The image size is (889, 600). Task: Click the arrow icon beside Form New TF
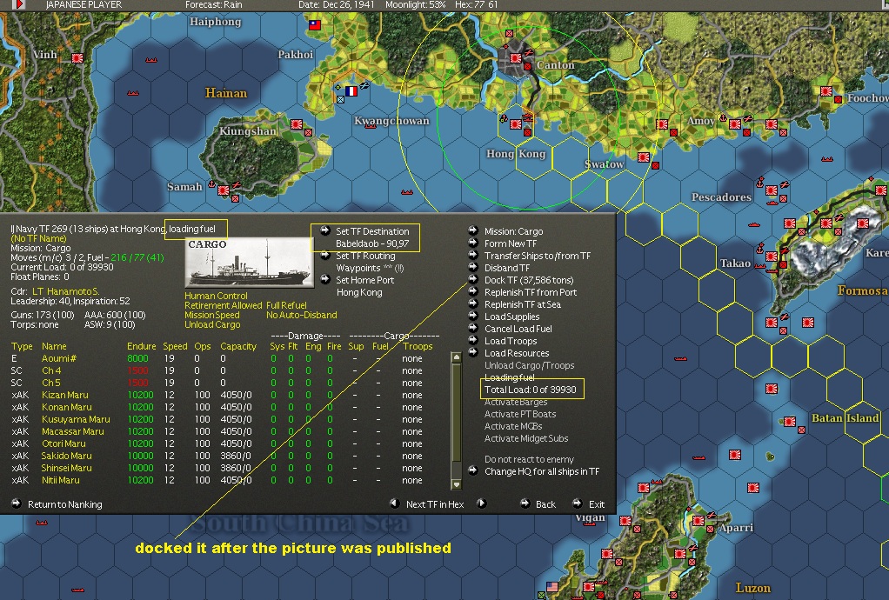(x=473, y=243)
